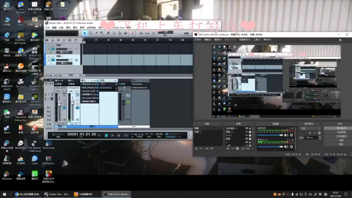The height and width of the screenshot is (198, 352).
Task: Open last menu in OBS menu bar
Action: (268, 40)
